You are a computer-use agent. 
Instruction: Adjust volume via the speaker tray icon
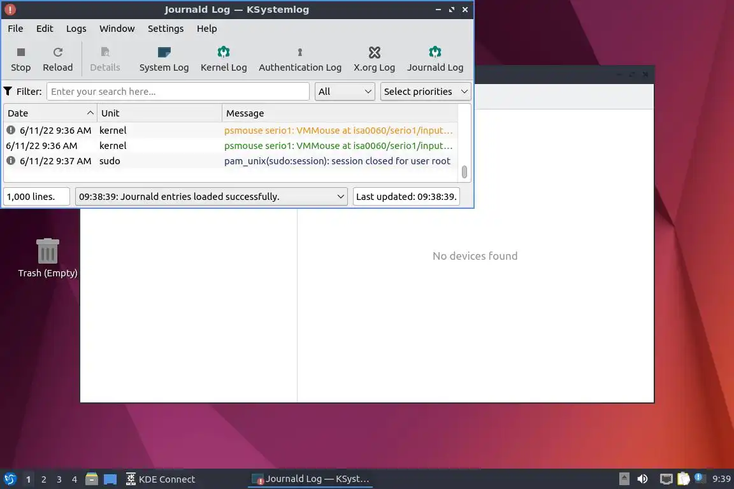point(642,479)
